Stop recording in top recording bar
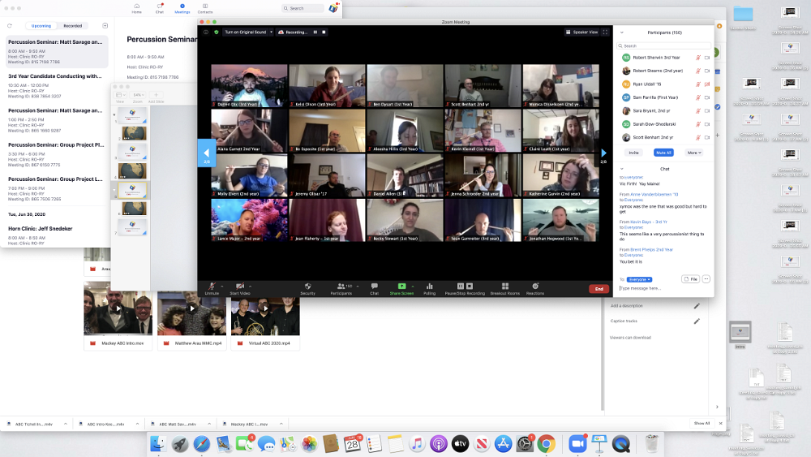The image size is (811, 457). pos(324,32)
